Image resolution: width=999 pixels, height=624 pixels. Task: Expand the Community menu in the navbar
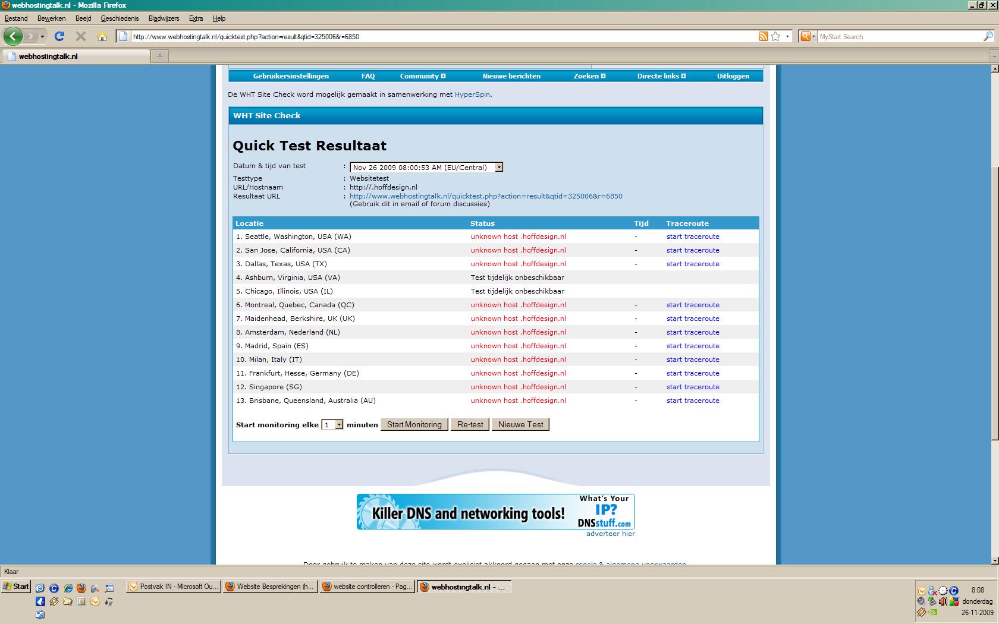(422, 76)
